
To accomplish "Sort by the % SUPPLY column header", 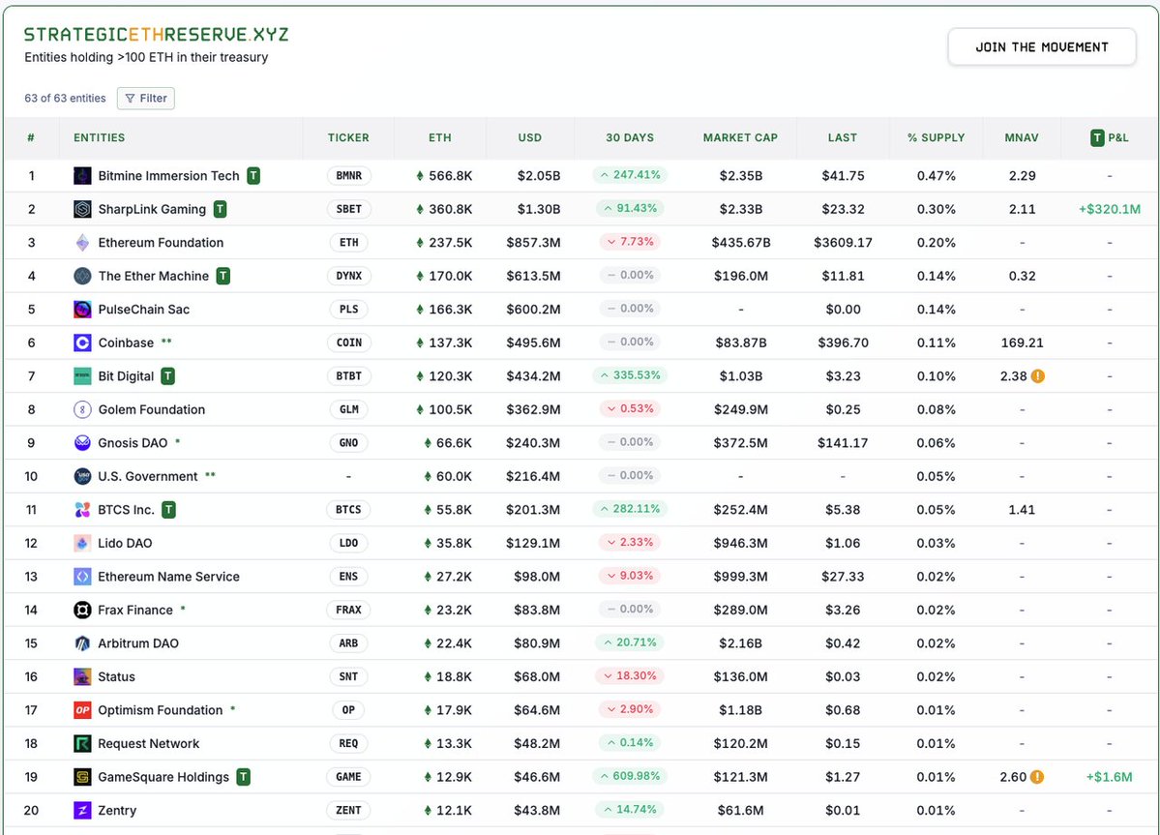I will [936, 137].
